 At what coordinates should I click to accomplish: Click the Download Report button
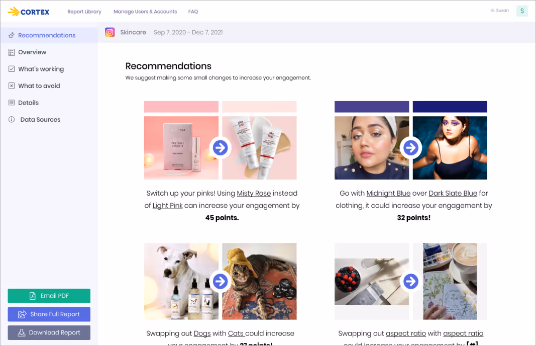point(49,332)
